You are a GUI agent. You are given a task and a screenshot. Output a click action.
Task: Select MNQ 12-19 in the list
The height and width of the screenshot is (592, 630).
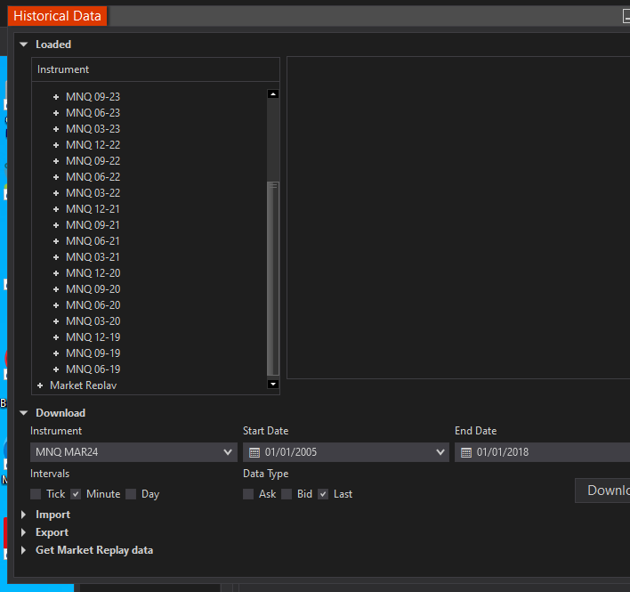pyautogui.click(x=93, y=337)
